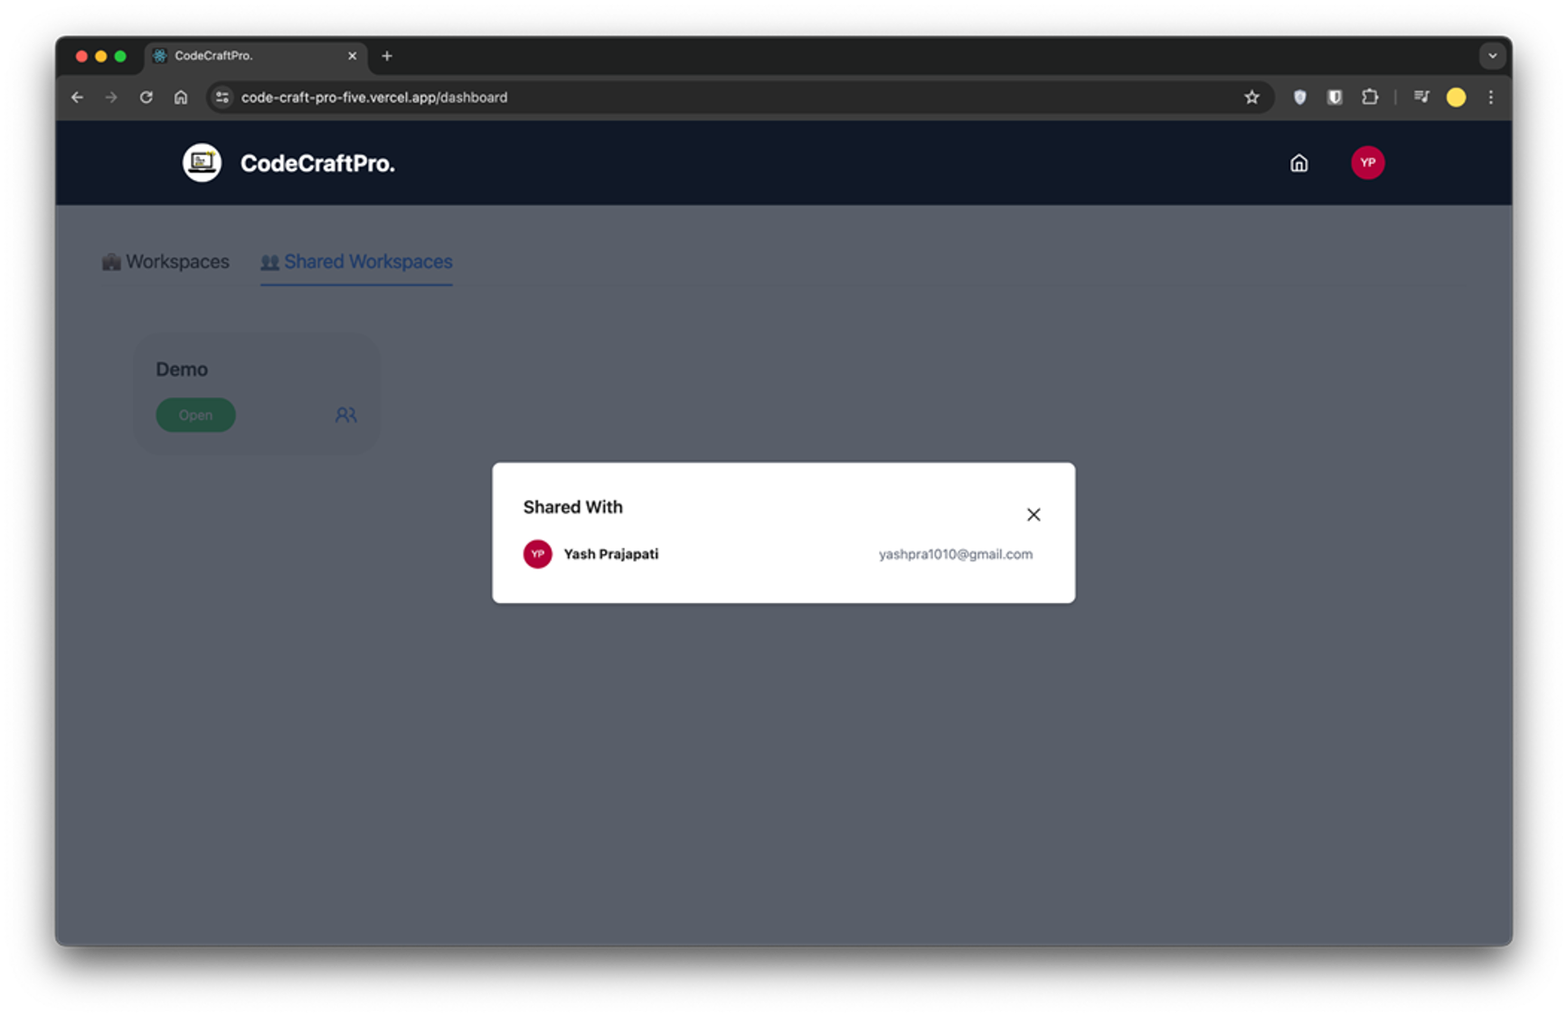
Task: Select the Shared Workspaces tab
Action: pyautogui.click(x=356, y=262)
